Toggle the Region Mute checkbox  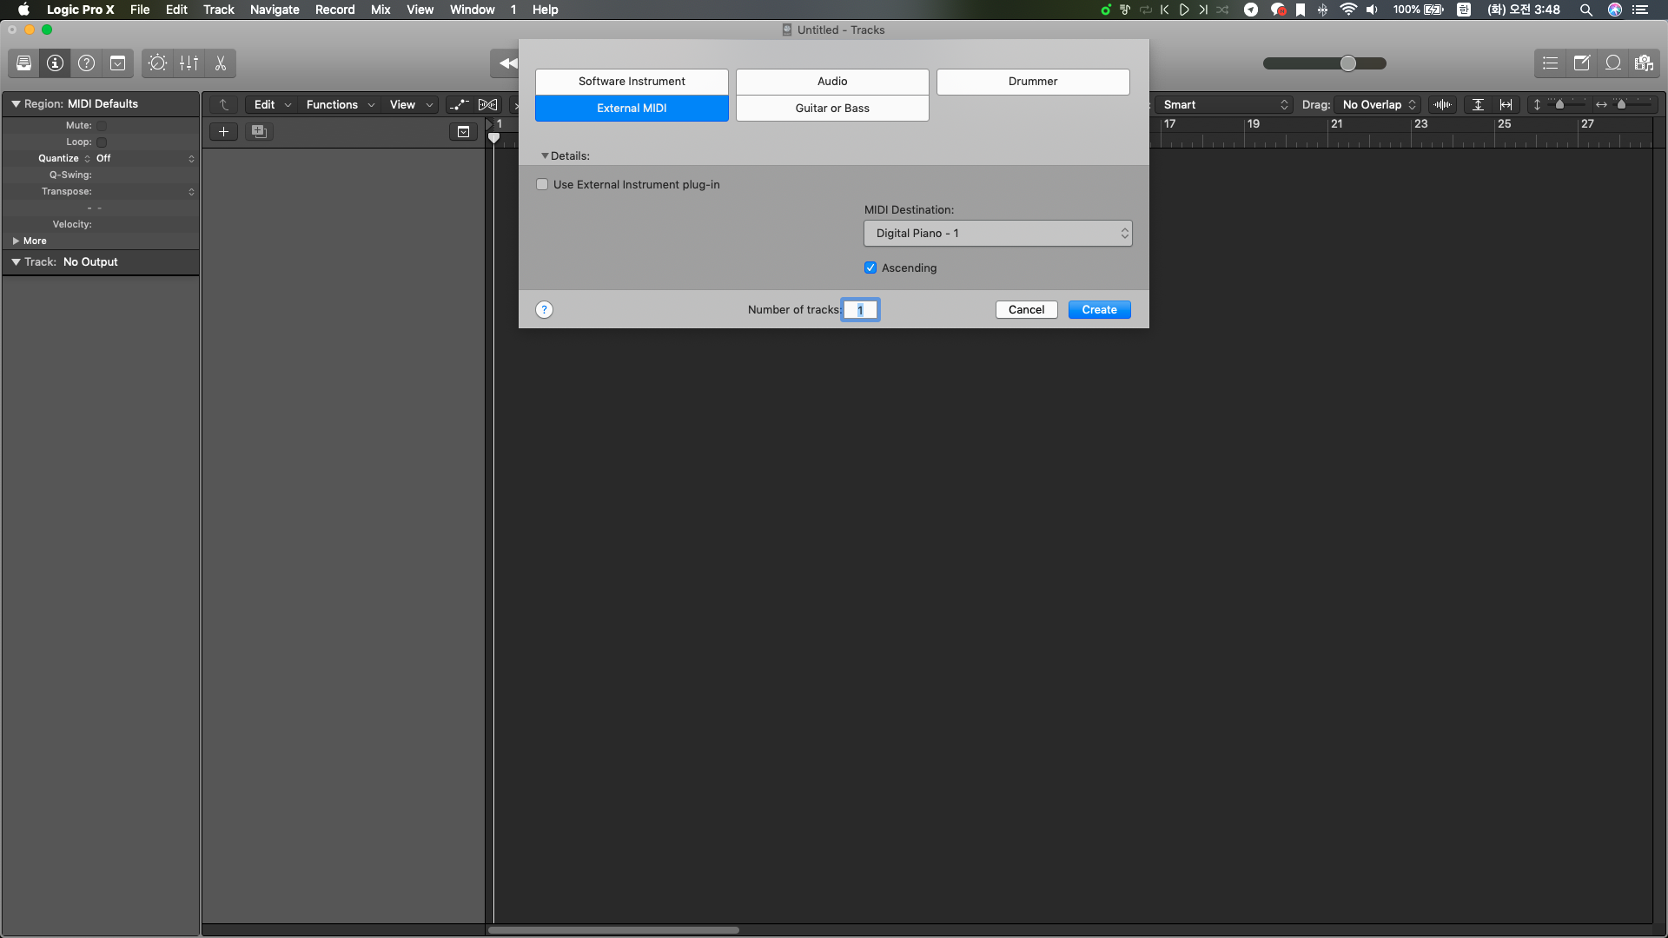(102, 126)
